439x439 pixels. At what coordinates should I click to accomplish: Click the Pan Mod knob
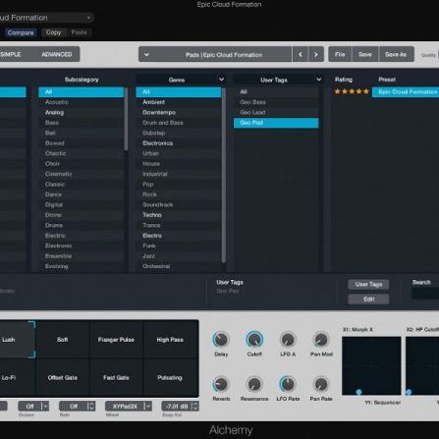321,340
